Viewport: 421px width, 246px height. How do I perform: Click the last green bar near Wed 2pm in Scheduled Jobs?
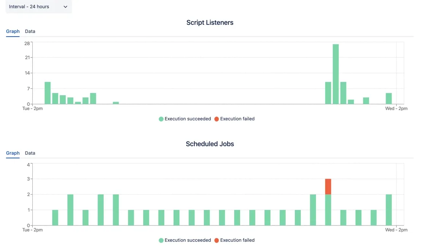tap(388, 209)
